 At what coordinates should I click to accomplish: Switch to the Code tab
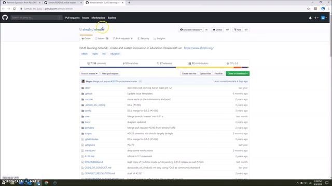coord(86,39)
